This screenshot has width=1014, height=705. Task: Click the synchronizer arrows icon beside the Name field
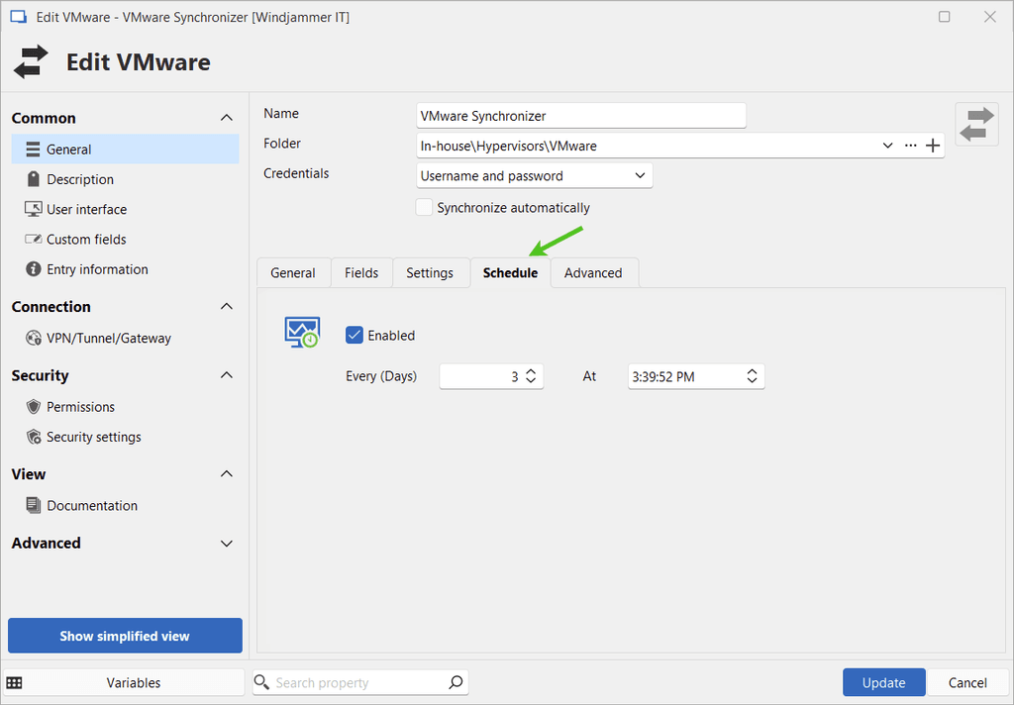tap(976, 125)
